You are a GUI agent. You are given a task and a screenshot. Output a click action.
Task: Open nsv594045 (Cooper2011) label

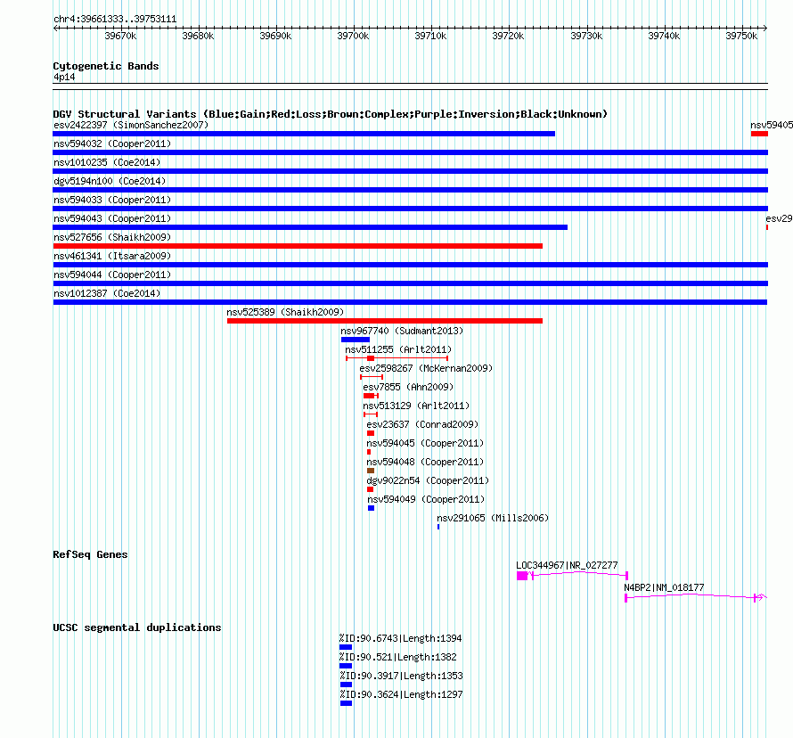[x=425, y=443]
